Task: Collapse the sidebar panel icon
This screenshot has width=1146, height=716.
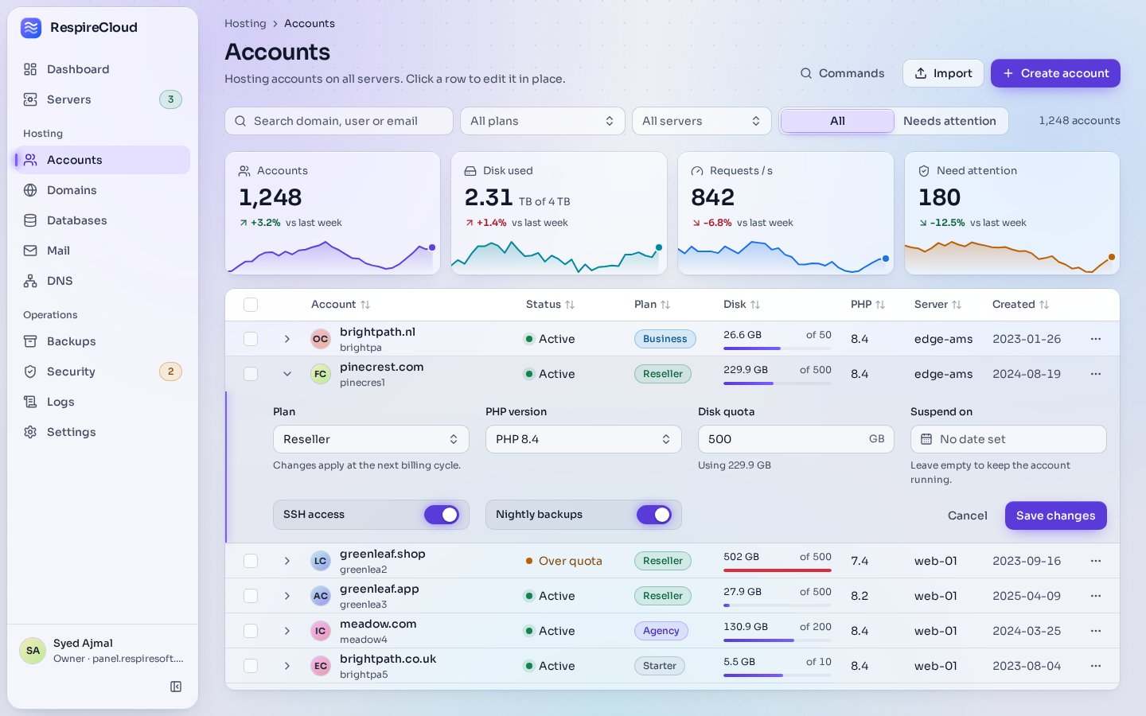Action: coord(176,687)
